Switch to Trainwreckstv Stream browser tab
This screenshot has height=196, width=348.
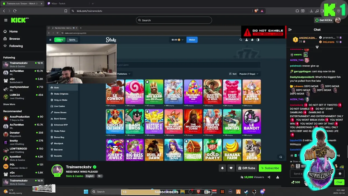pos(22,4)
